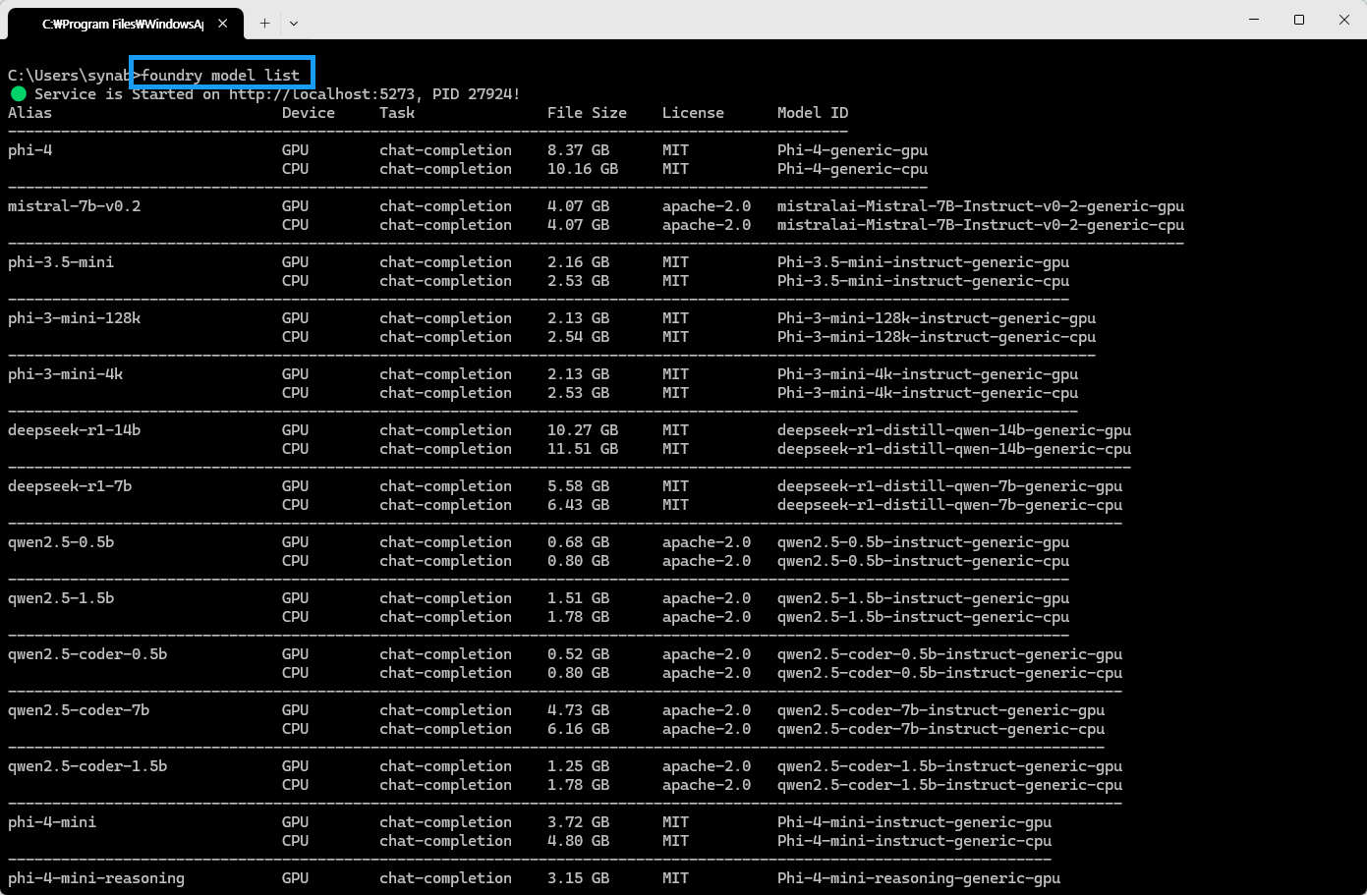
Task: Click 'Phi-3.5-mini-instruct-generic-cpu' model ID
Action: [x=923, y=281]
